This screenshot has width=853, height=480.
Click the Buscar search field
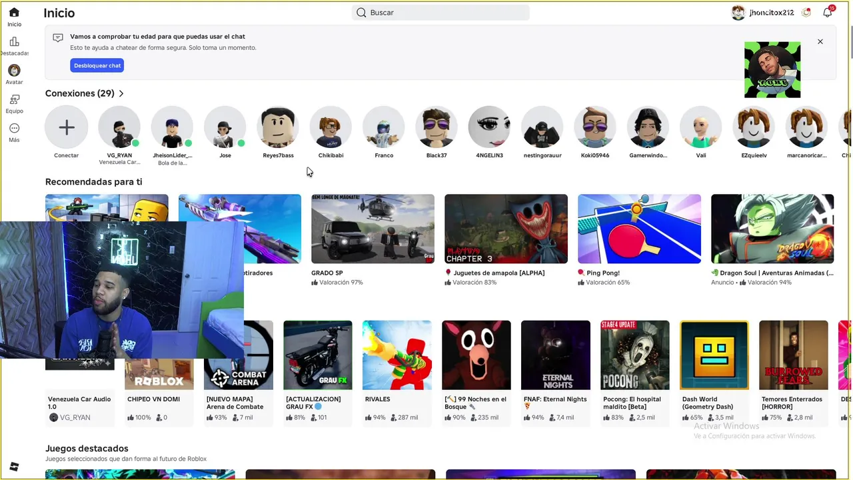(440, 13)
